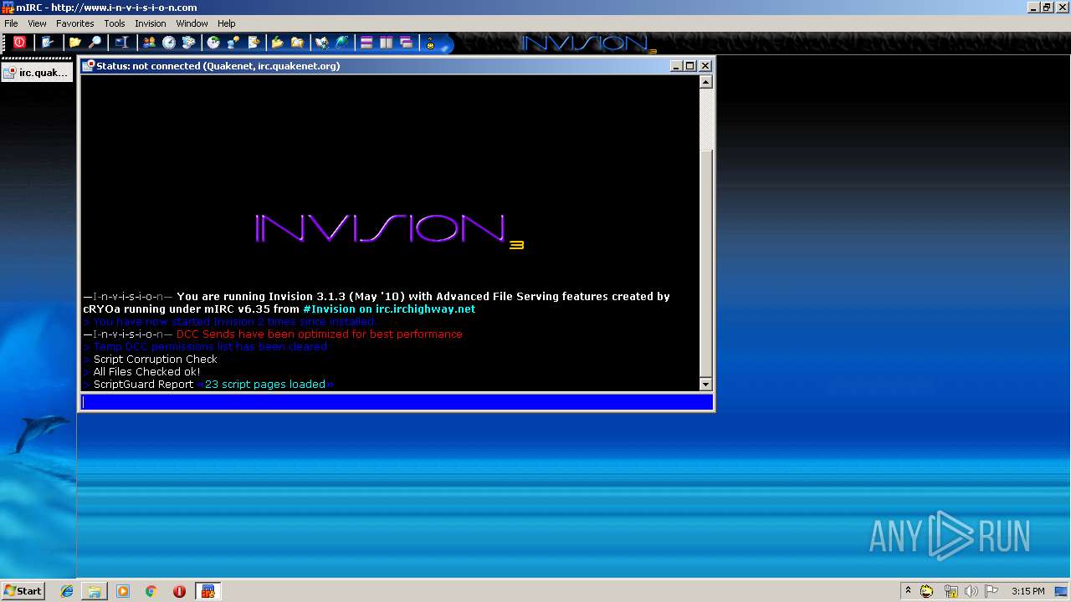Open media player taskbar icon
This screenshot has width=1071, height=602.
(123, 591)
